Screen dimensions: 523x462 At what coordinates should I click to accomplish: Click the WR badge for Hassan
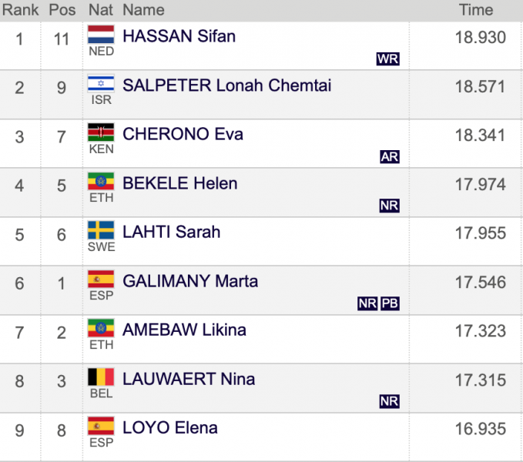pyautogui.click(x=388, y=59)
